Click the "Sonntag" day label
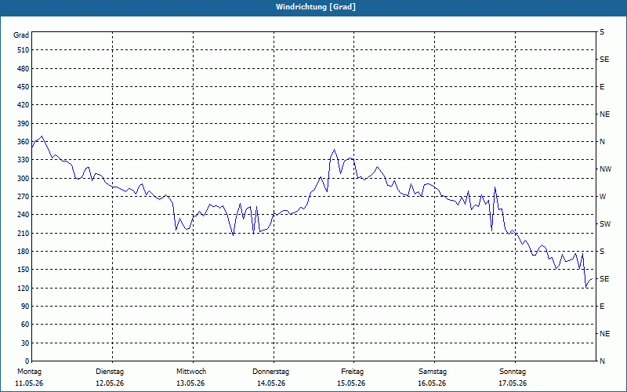Viewport: 627px width, 392px height. click(513, 372)
